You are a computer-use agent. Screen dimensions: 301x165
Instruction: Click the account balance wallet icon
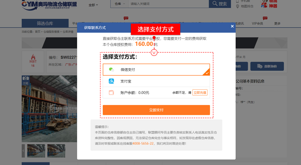click(111, 93)
